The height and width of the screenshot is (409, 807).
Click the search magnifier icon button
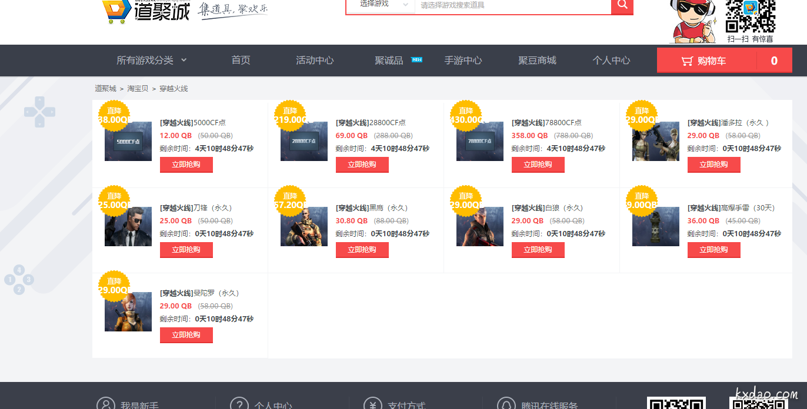tap(622, 5)
